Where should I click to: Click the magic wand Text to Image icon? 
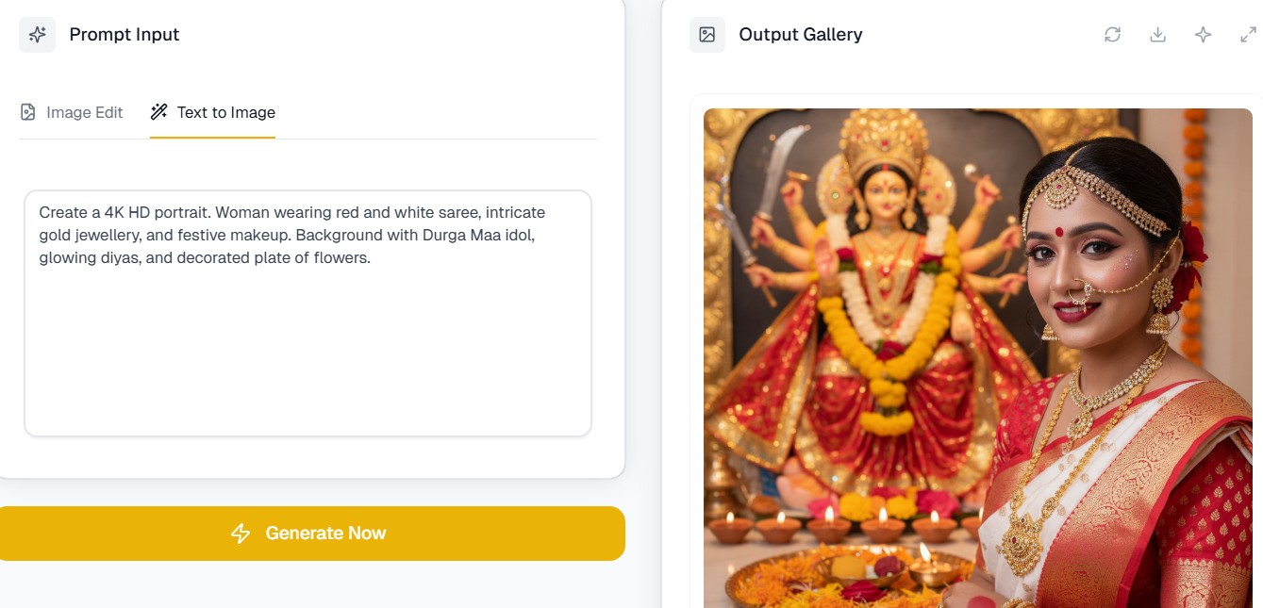pyautogui.click(x=158, y=112)
